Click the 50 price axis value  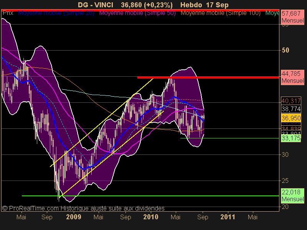pos(285,50)
